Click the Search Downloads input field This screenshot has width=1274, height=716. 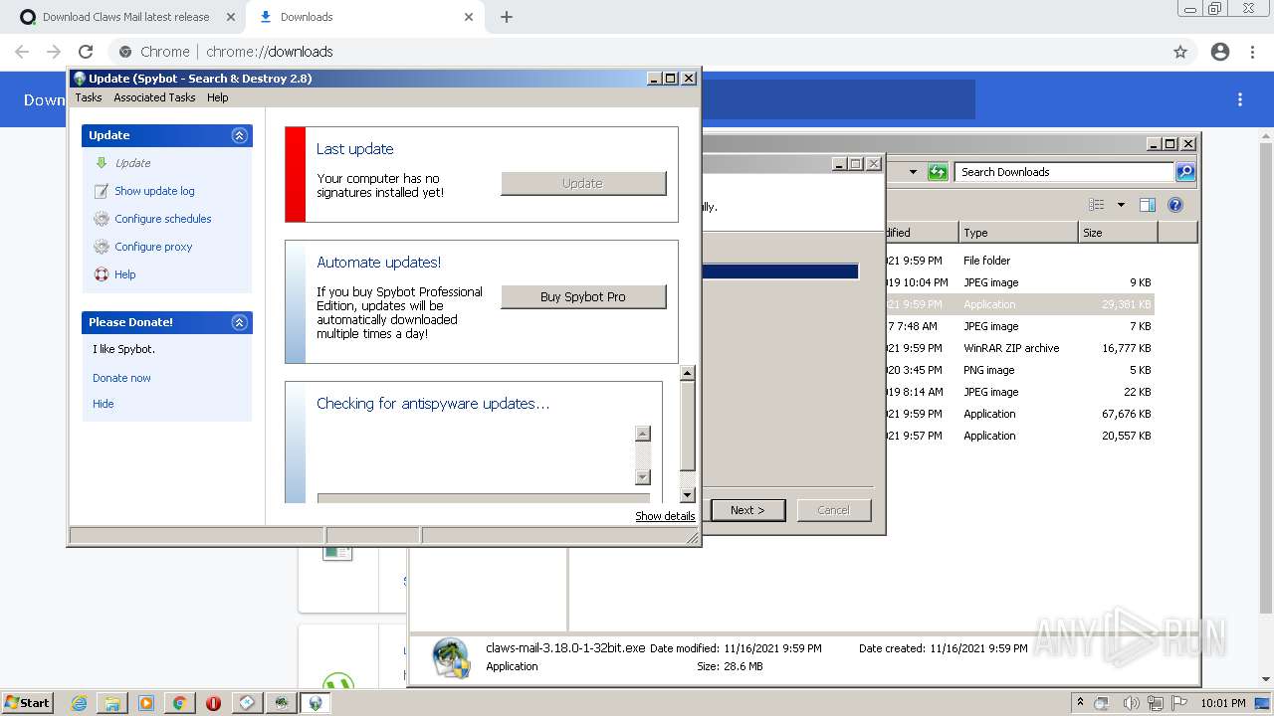1064,172
